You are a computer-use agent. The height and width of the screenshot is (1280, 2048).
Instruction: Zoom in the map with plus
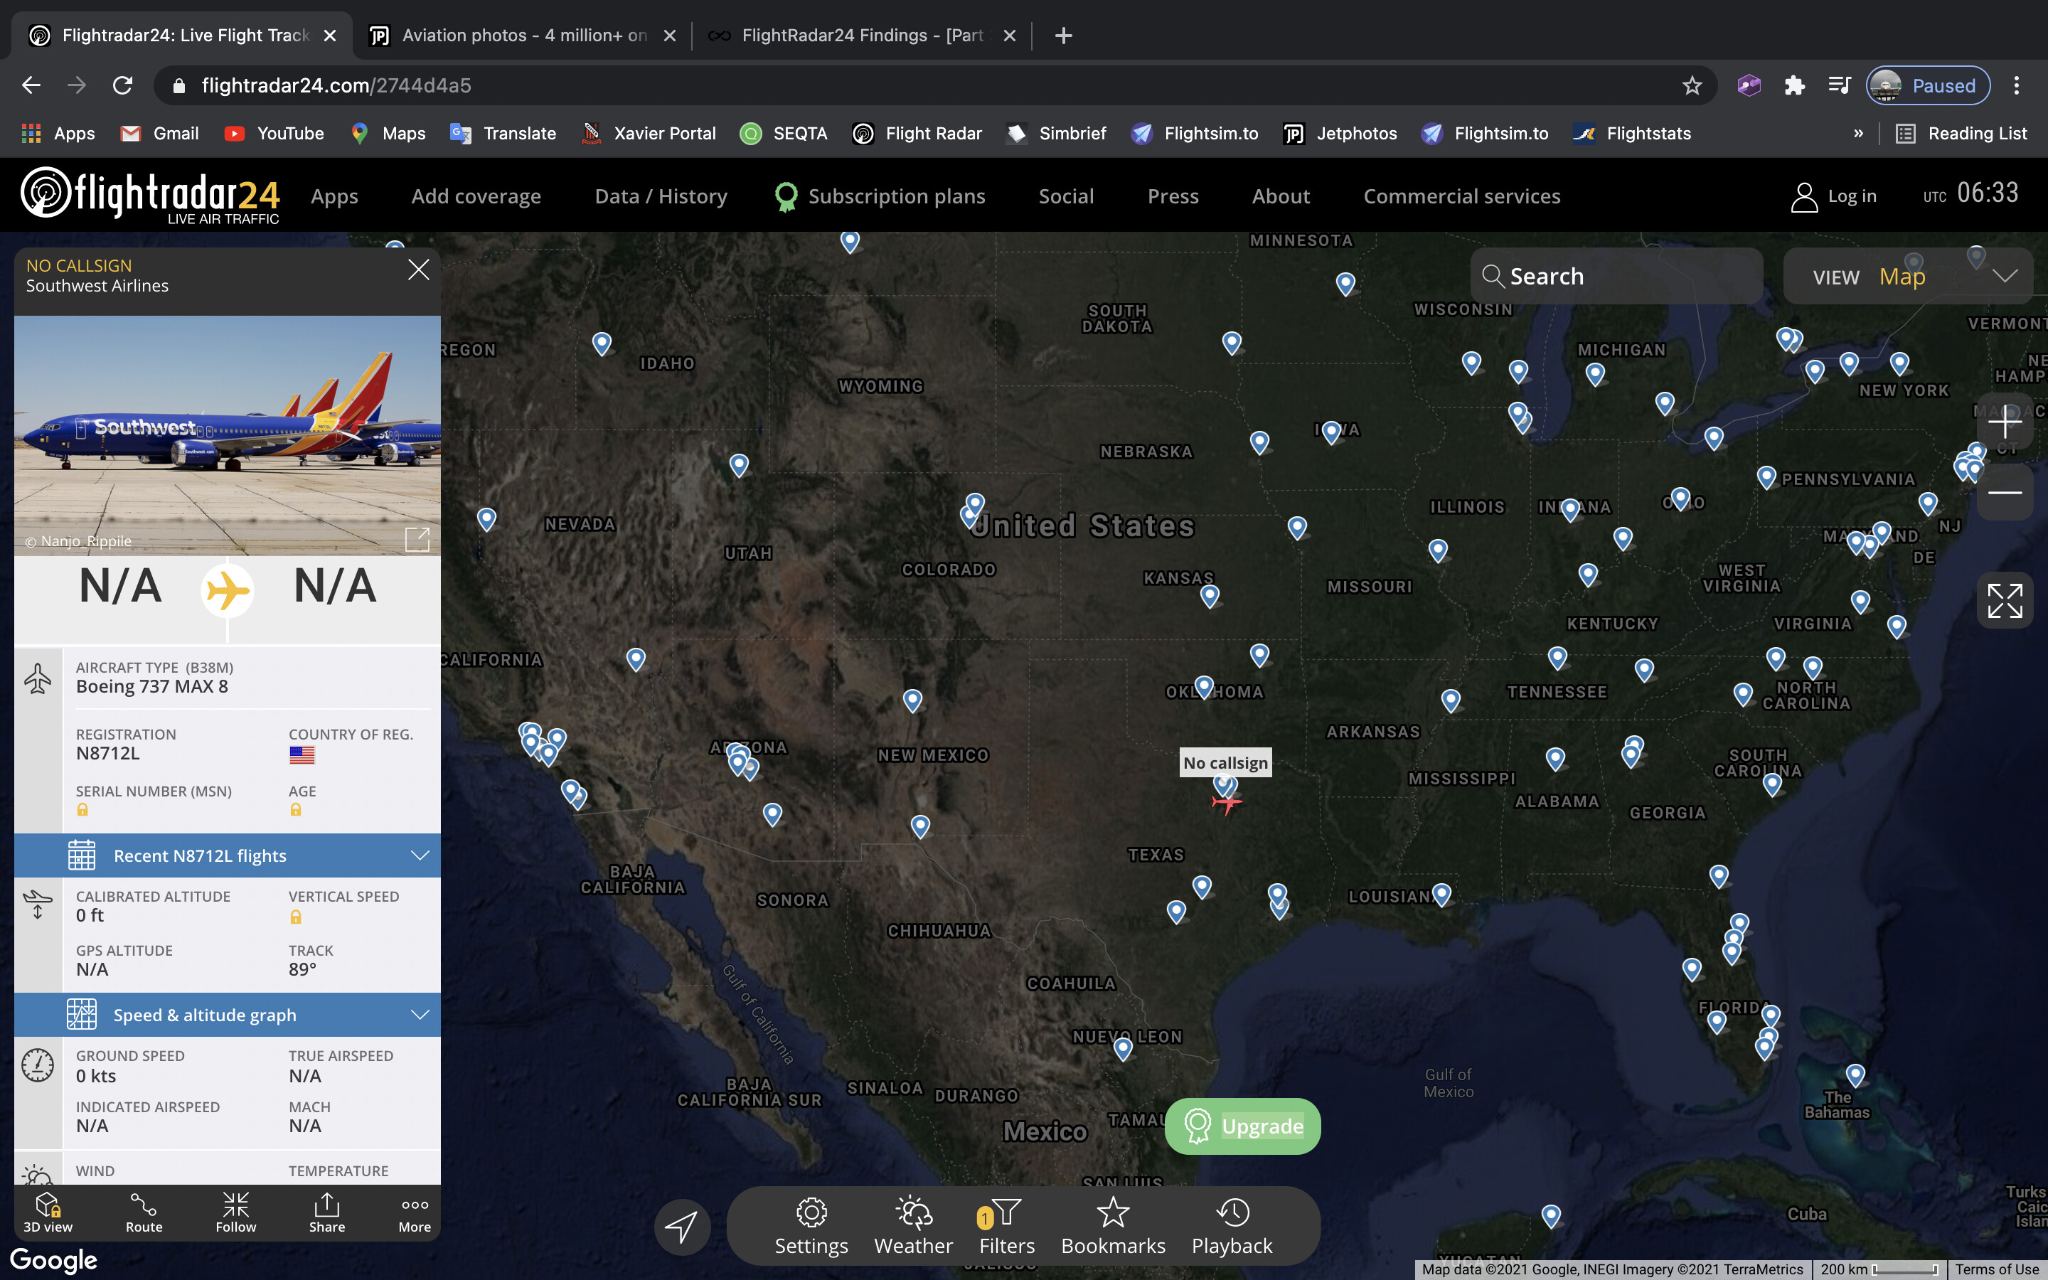[x=2004, y=421]
